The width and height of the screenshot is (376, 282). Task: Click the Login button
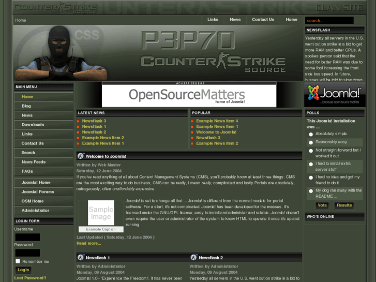[x=23, y=270]
